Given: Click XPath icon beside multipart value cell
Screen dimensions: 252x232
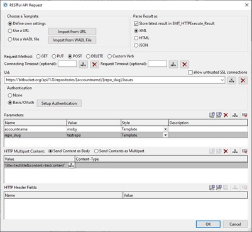Looking at the screenshot, I should point(71,165).
